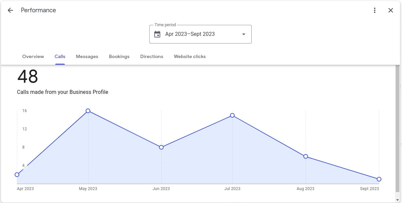Select the Calls tab
Image resolution: width=402 pixels, height=203 pixels.
click(x=60, y=56)
